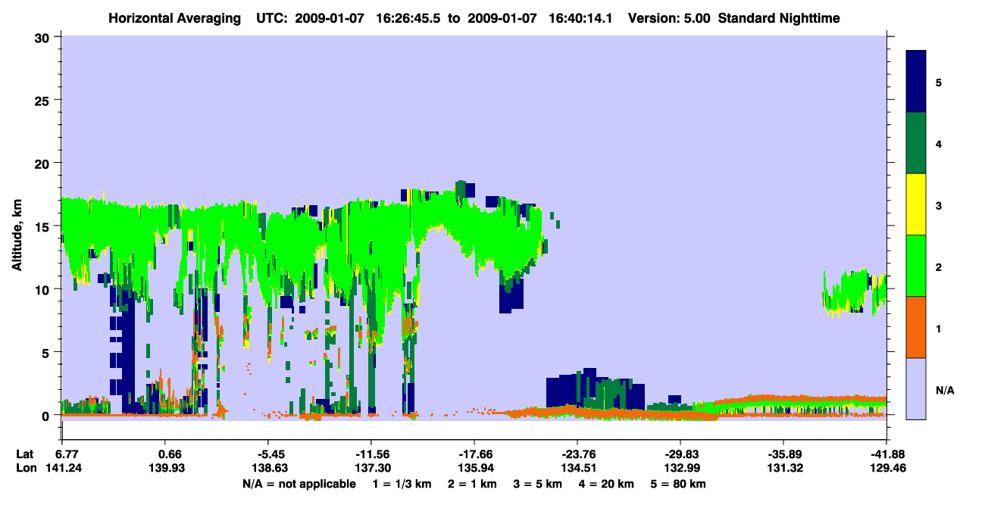
Task: Click the altitude tick label 10
Action: click(x=44, y=289)
